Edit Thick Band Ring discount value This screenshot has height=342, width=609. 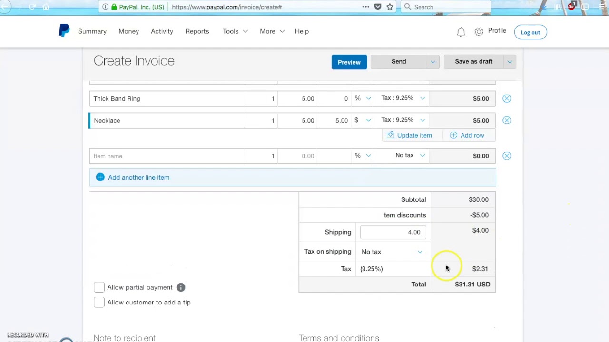[x=334, y=98]
